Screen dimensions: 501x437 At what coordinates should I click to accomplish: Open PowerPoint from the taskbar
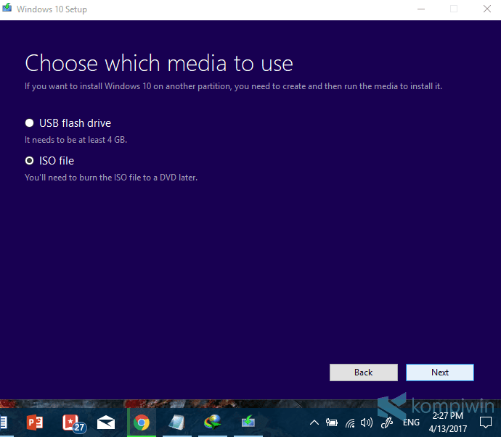(x=35, y=423)
